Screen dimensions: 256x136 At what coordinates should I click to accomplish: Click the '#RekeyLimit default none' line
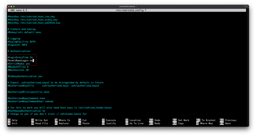pos(24,32)
